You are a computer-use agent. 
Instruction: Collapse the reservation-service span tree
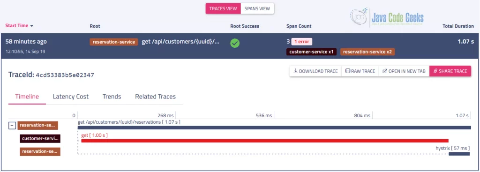(12, 126)
